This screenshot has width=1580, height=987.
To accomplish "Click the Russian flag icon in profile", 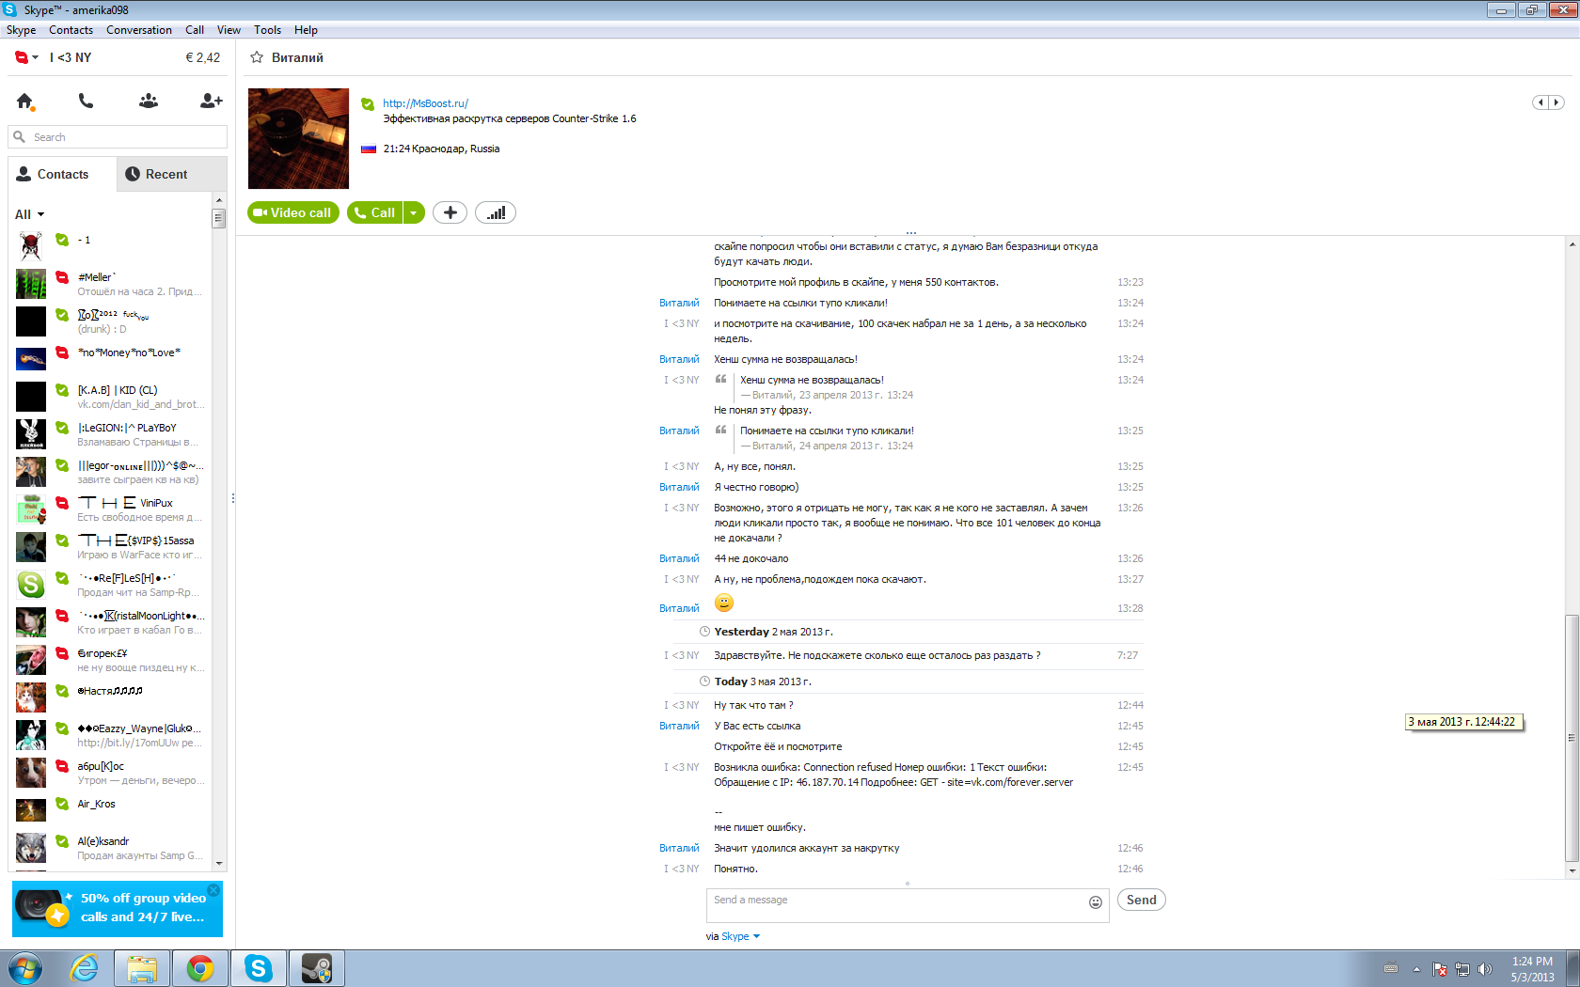I will (369, 149).
